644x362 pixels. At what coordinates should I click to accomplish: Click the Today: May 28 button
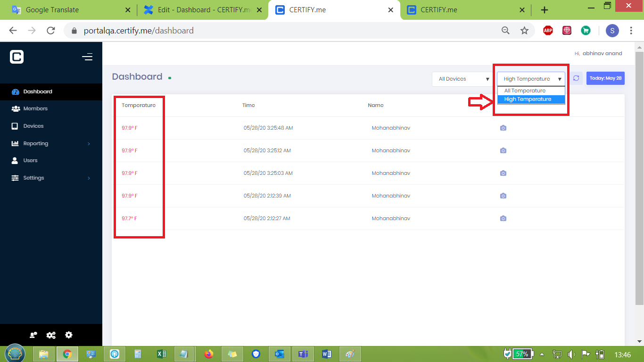(x=605, y=78)
